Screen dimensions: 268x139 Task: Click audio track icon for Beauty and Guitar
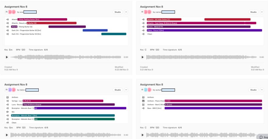(8, 23)
